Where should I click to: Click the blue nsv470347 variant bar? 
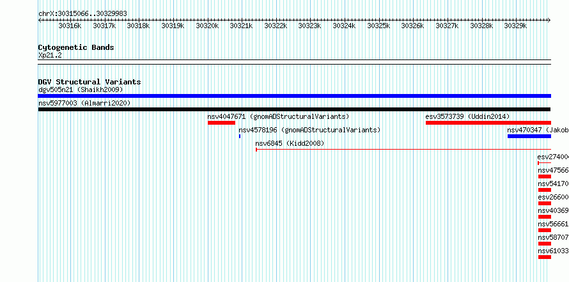coord(529,136)
